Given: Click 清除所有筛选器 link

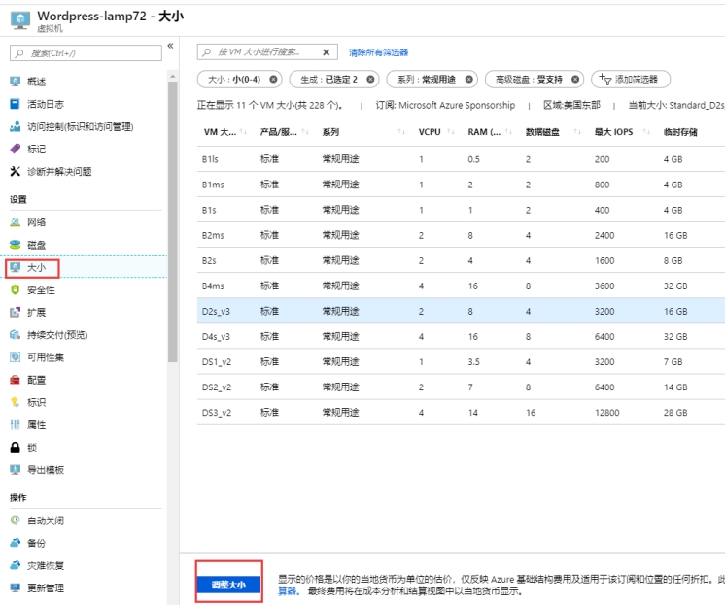Looking at the screenshot, I should [x=378, y=52].
